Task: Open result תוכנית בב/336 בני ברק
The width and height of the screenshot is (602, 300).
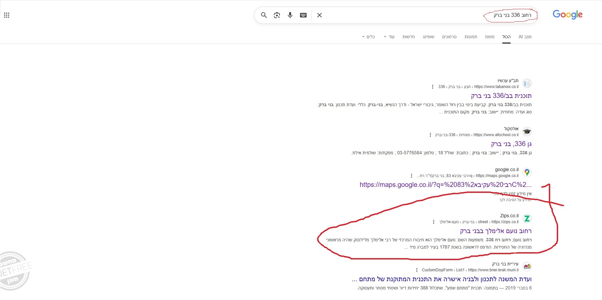Action: [501, 96]
